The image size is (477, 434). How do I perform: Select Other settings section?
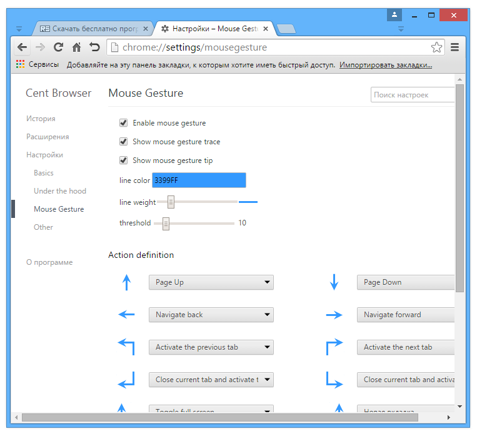[43, 227]
